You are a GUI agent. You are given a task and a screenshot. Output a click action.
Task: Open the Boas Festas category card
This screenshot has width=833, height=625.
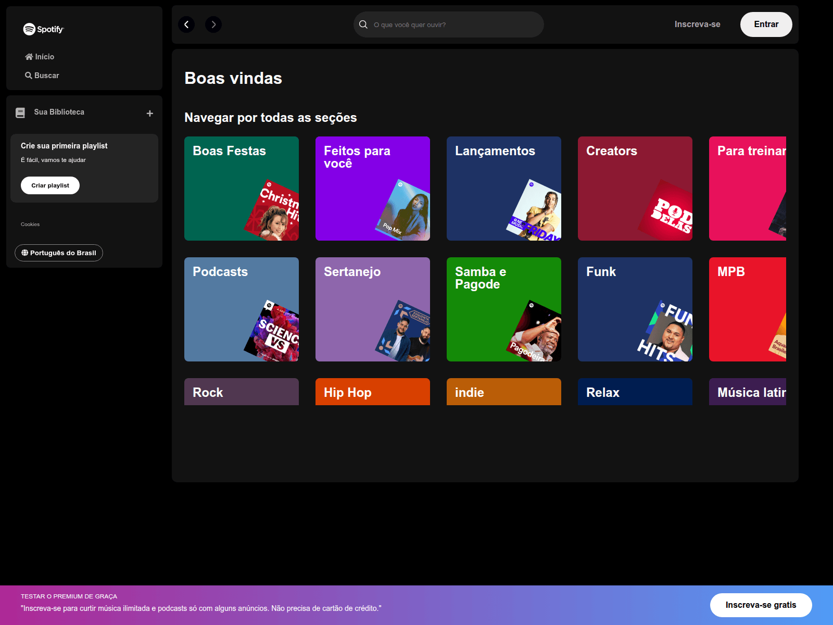pyautogui.click(x=242, y=189)
